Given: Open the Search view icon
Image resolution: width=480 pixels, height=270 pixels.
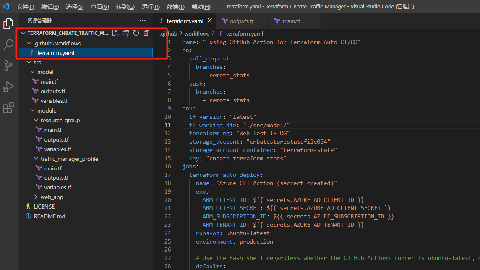Looking at the screenshot, I should click(8, 45).
